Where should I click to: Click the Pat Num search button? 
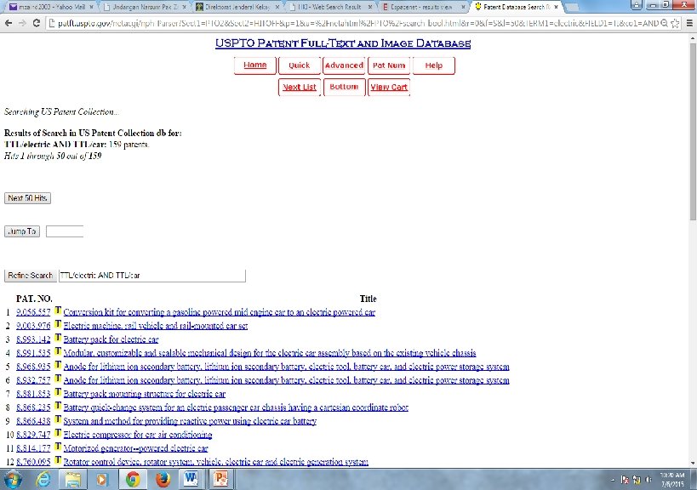(x=389, y=66)
